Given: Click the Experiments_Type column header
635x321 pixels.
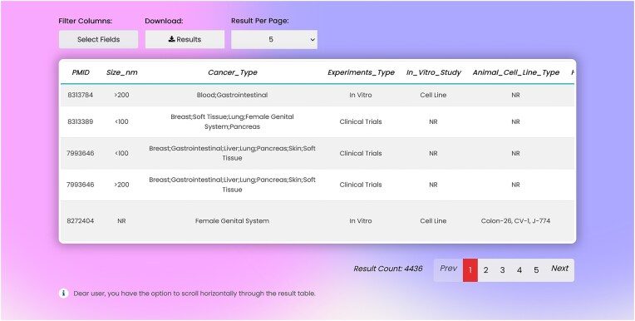Looking at the screenshot, I should (x=361, y=72).
